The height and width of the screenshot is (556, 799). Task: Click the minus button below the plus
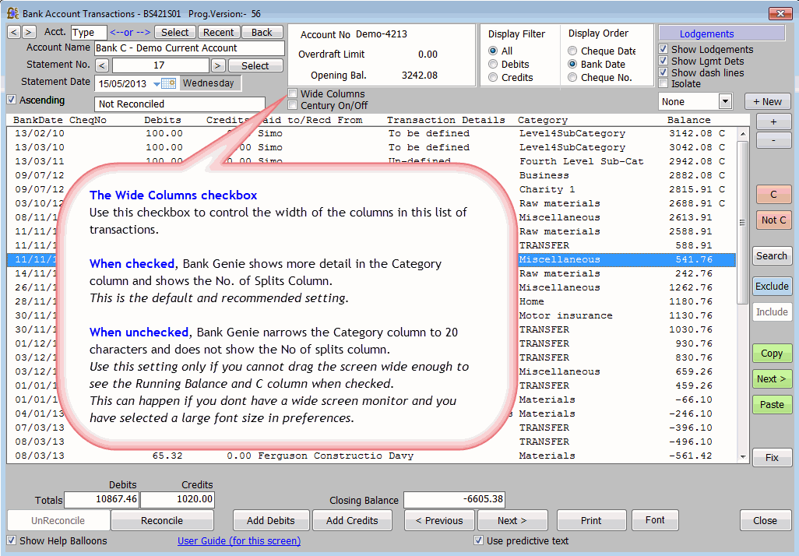[x=773, y=139]
